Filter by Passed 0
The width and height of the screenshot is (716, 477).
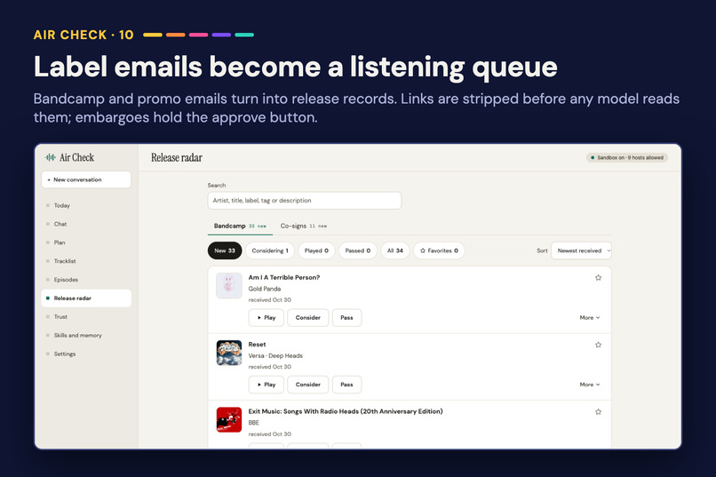[x=357, y=250]
